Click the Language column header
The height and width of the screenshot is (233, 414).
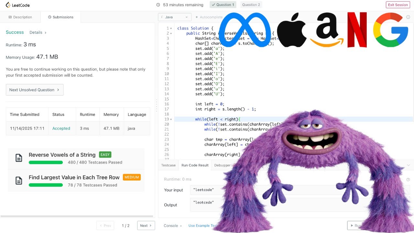[137, 115]
